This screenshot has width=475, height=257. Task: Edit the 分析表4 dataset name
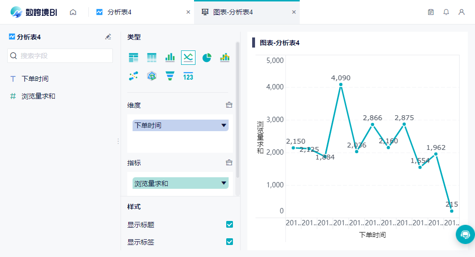(x=108, y=37)
